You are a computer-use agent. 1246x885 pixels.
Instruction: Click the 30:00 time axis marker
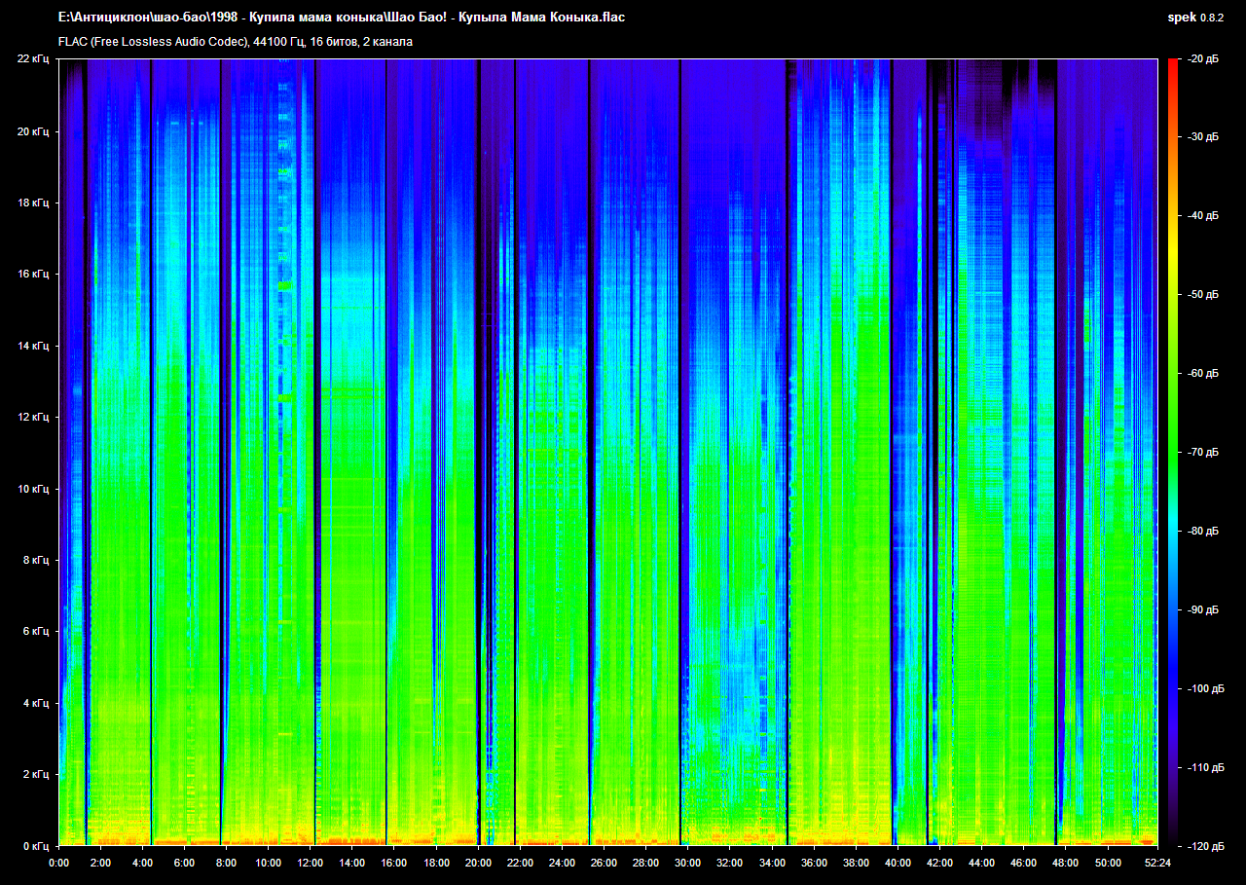[687, 863]
